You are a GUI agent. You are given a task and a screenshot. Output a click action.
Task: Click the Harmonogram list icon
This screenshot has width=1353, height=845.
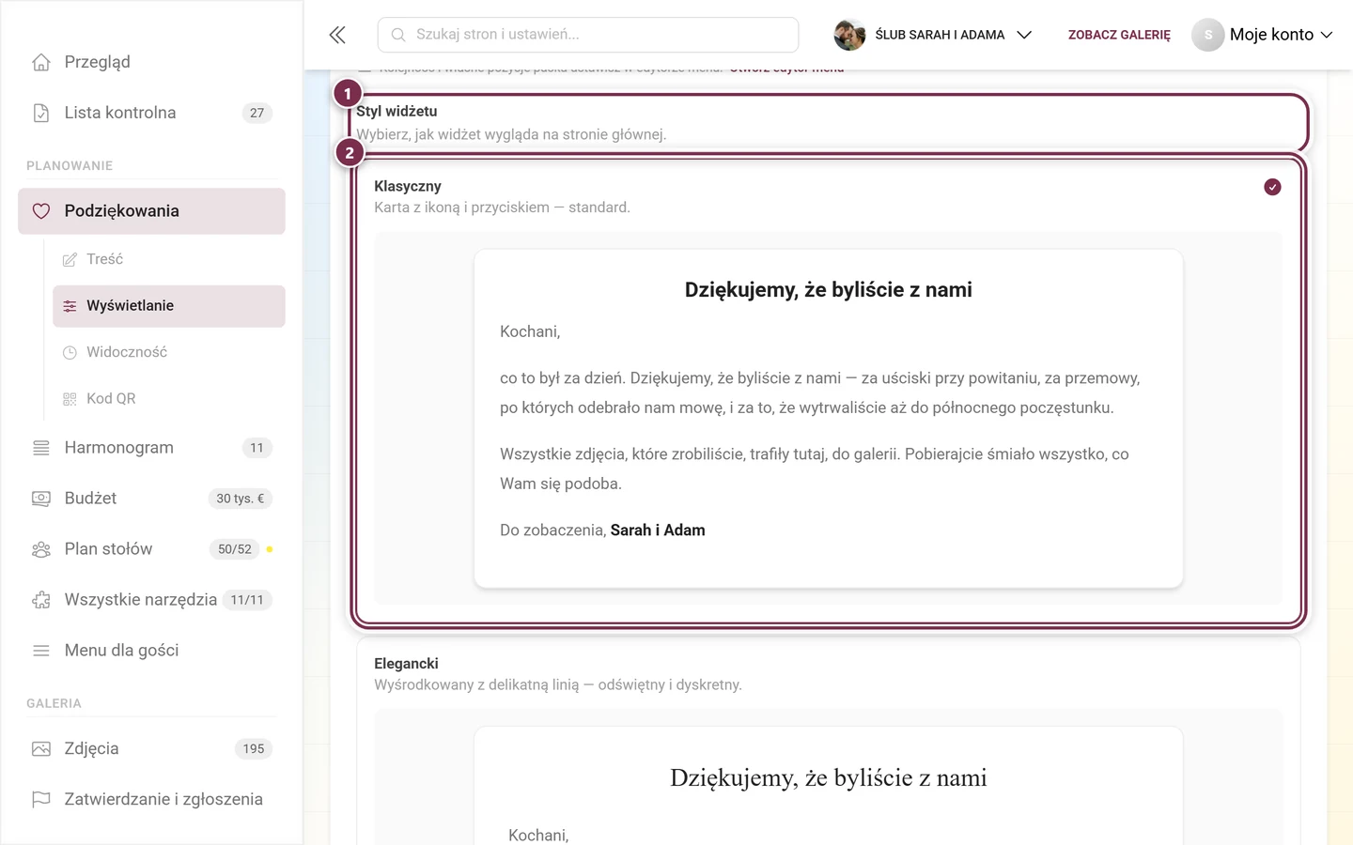pyautogui.click(x=41, y=448)
